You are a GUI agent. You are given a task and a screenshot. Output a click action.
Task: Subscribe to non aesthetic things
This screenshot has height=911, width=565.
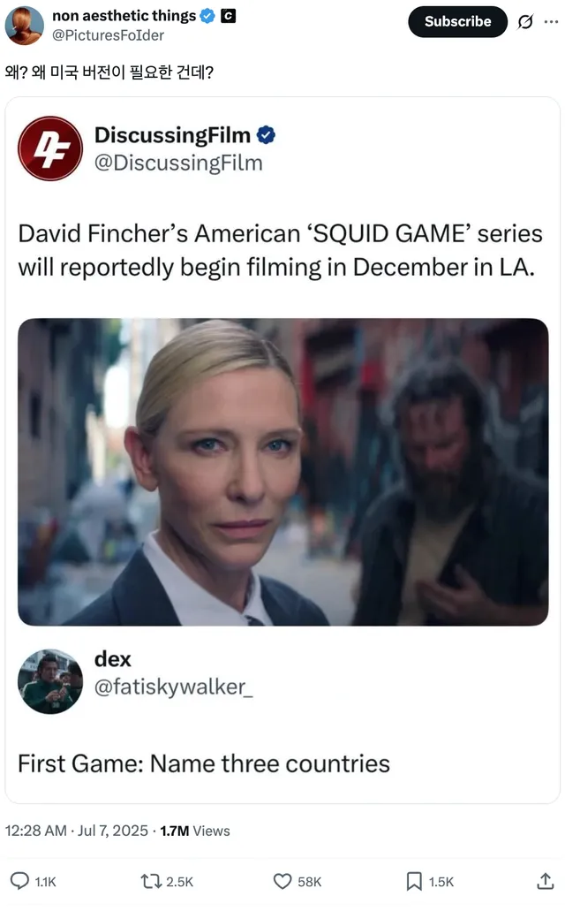point(457,21)
